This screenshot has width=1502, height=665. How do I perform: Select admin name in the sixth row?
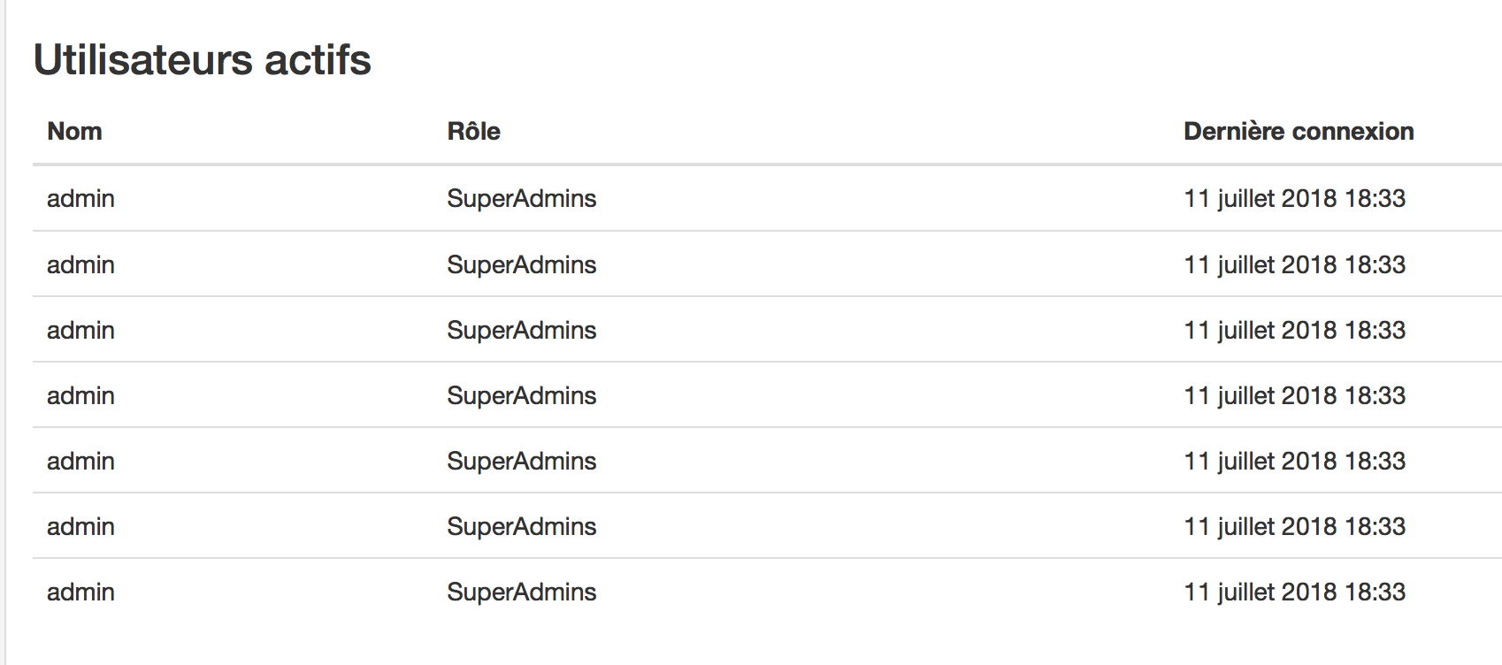[x=80, y=527]
